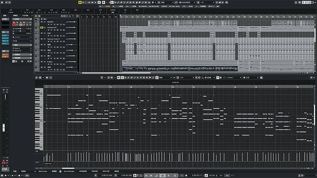The width and height of the screenshot is (317, 178).
Task: Open the key editor setup gear icon
Action: pos(40,78)
